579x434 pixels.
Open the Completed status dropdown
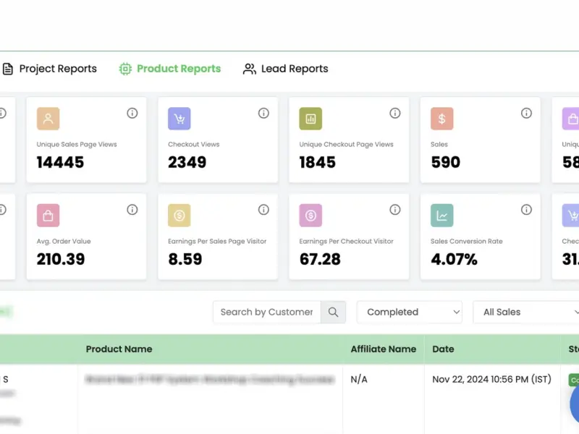pos(409,312)
